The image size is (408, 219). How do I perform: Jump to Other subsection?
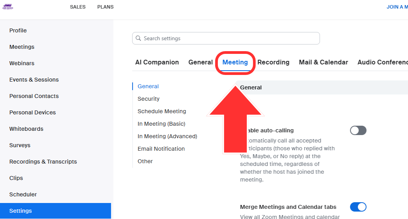[x=145, y=161]
